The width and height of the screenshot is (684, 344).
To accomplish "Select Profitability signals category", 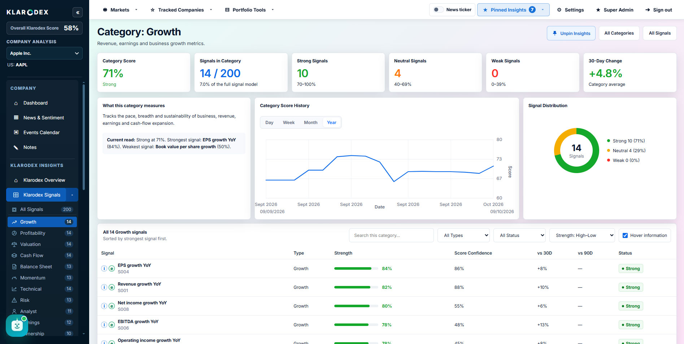I will click(42, 233).
